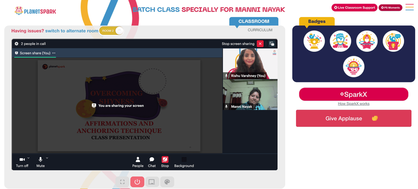
Task: Open People list in the call bar
Action: click(138, 162)
